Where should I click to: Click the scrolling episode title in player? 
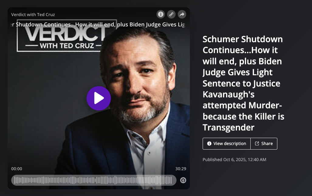(98, 25)
